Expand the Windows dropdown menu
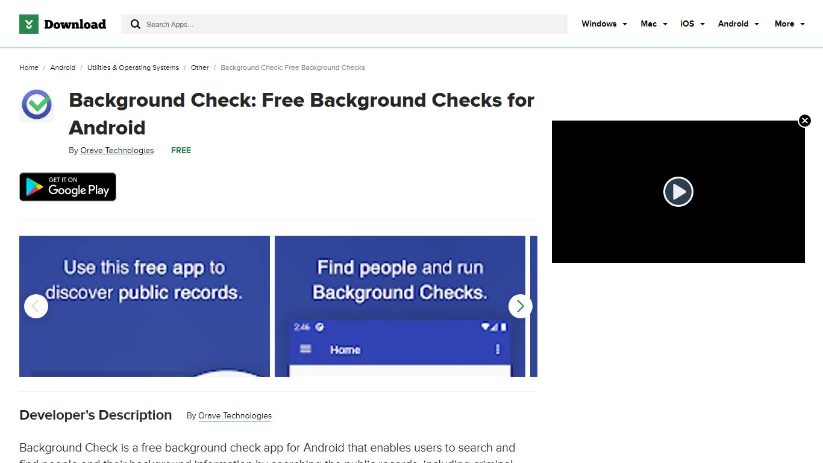Viewport: 823px width, 463px height. coord(604,24)
